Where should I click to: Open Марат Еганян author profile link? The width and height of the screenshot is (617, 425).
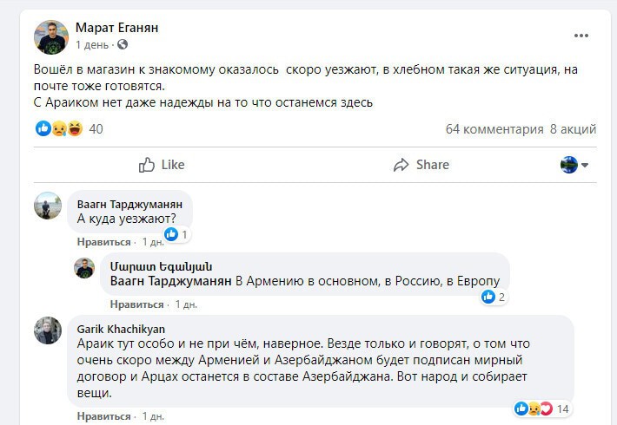[117, 28]
